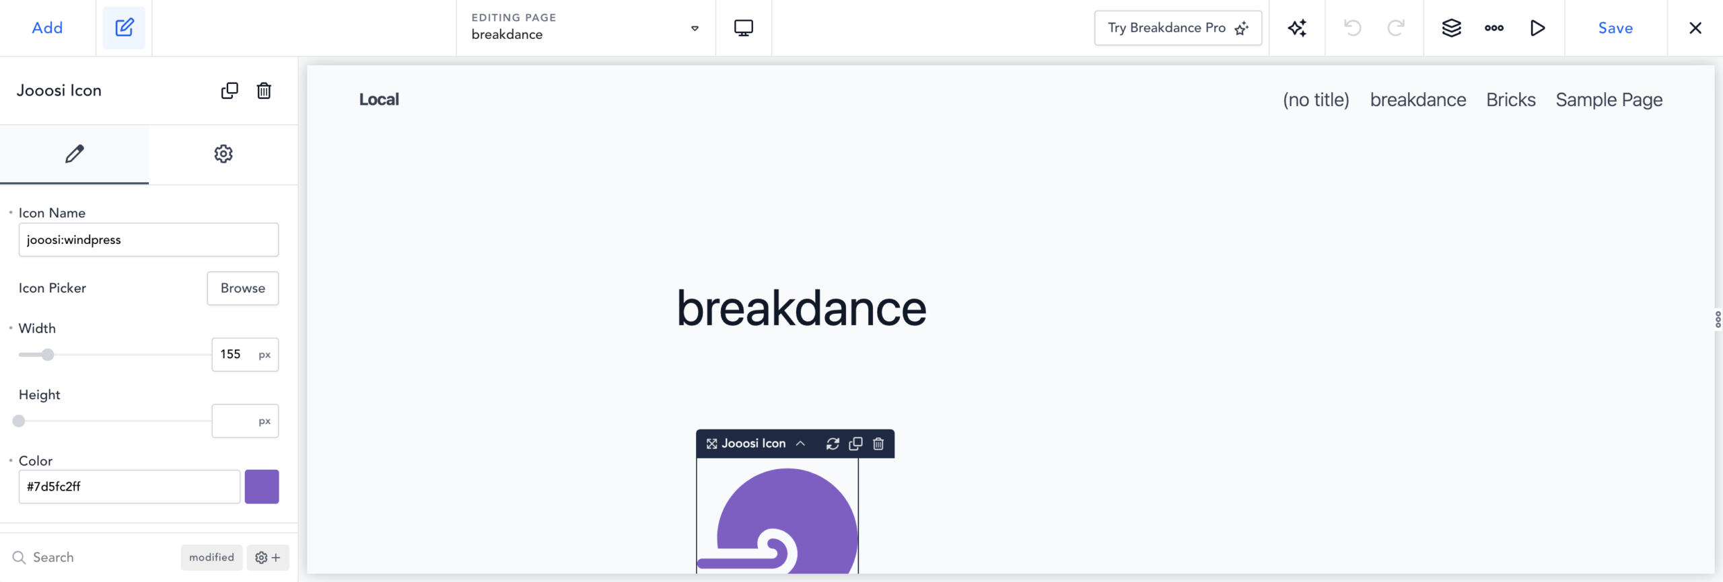
Task: Open the (no title) menu link
Action: click(x=1316, y=99)
